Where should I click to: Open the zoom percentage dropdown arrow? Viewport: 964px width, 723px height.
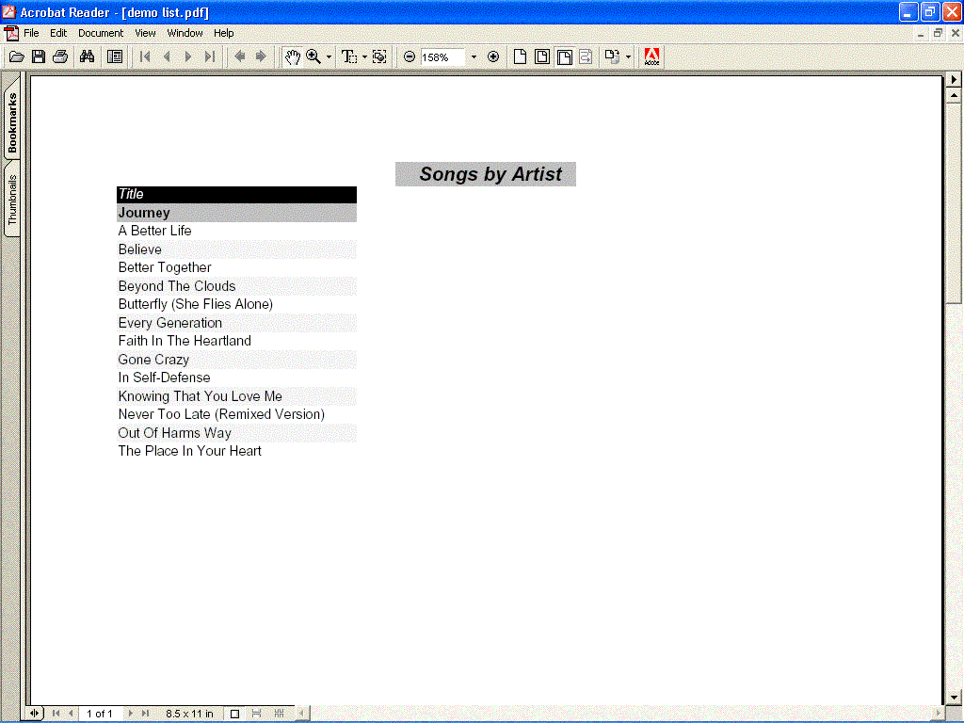click(474, 56)
